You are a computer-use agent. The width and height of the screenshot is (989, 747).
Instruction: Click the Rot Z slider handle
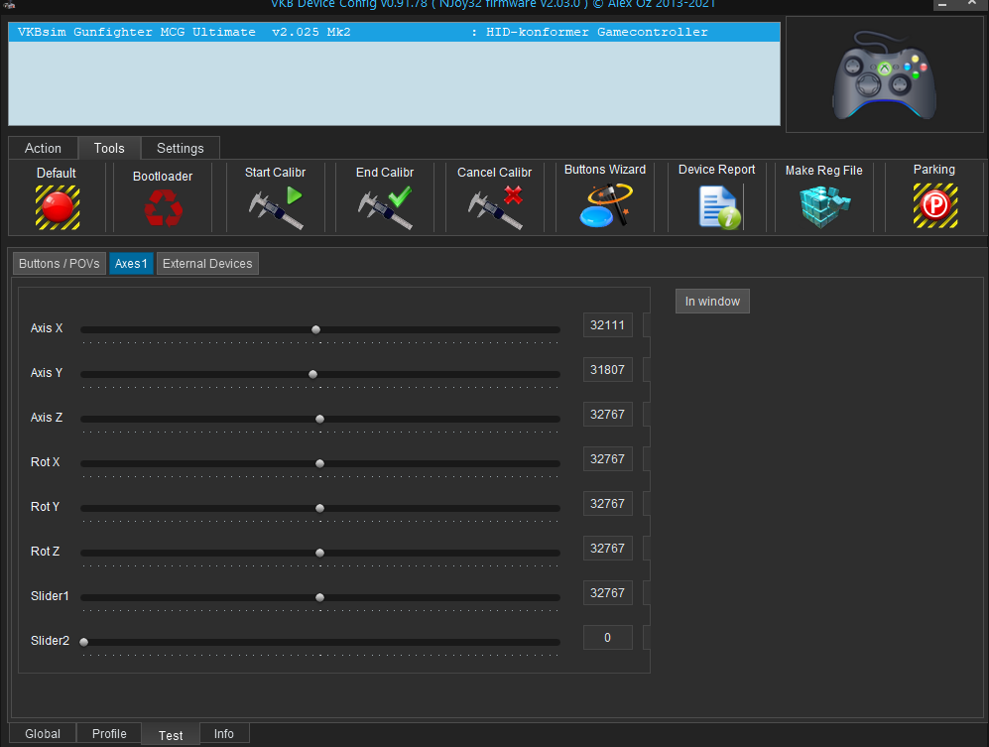(319, 553)
